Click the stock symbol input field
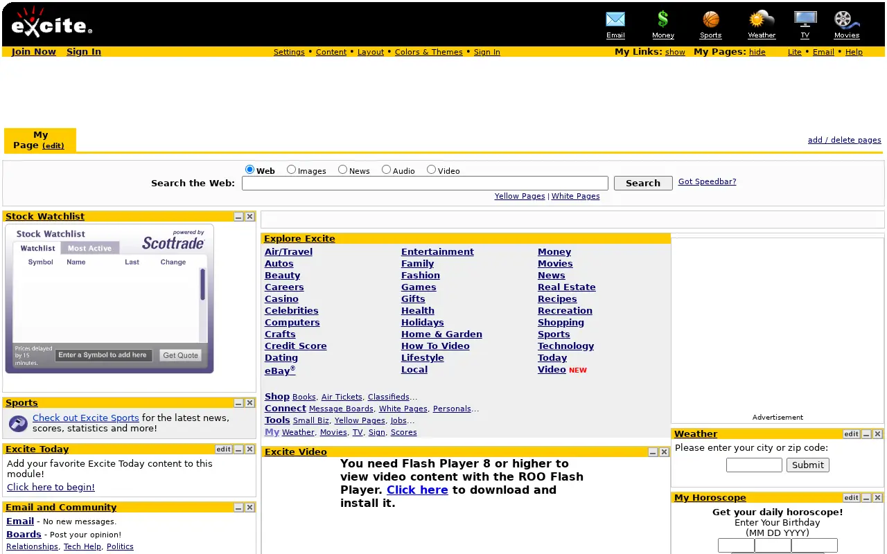The width and height of the screenshot is (887, 554). coord(104,355)
